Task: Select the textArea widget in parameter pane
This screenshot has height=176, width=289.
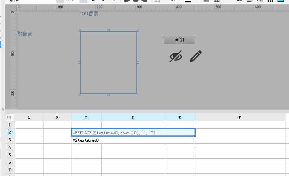Action: pyautogui.click(x=109, y=63)
